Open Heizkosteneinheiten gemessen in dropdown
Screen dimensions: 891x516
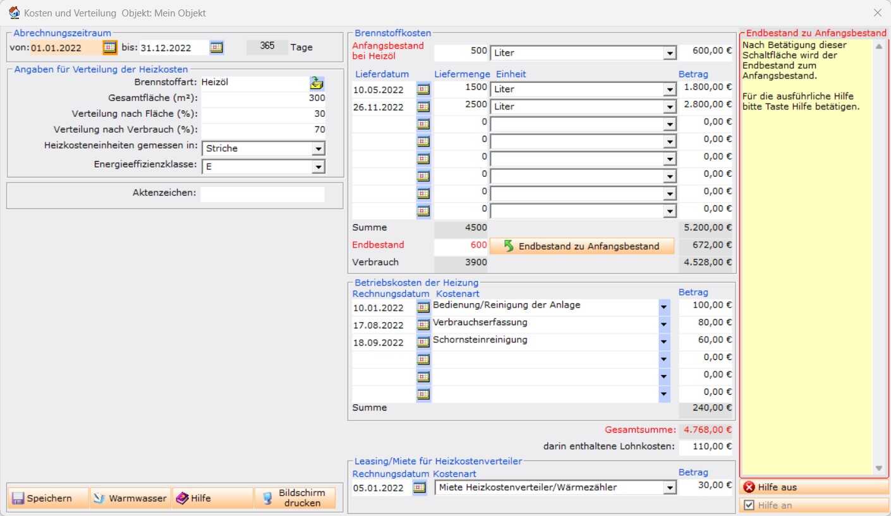pyautogui.click(x=318, y=149)
